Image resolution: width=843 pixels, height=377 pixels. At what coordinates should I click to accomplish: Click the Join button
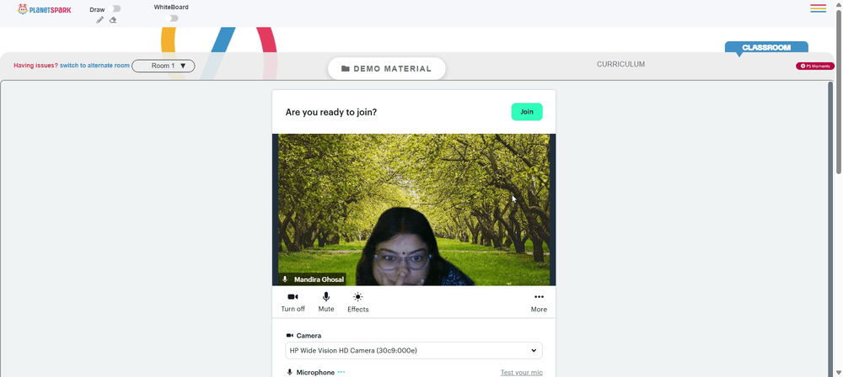(x=527, y=112)
